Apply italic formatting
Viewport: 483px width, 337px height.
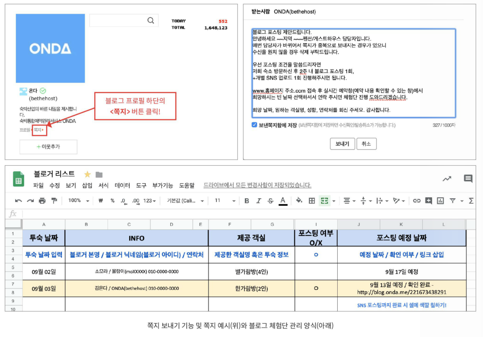click(x=258, y=201)
